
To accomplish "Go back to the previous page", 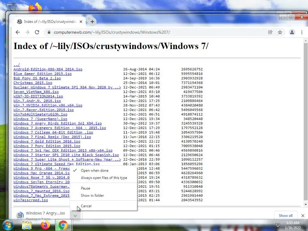I will [18, 32].
